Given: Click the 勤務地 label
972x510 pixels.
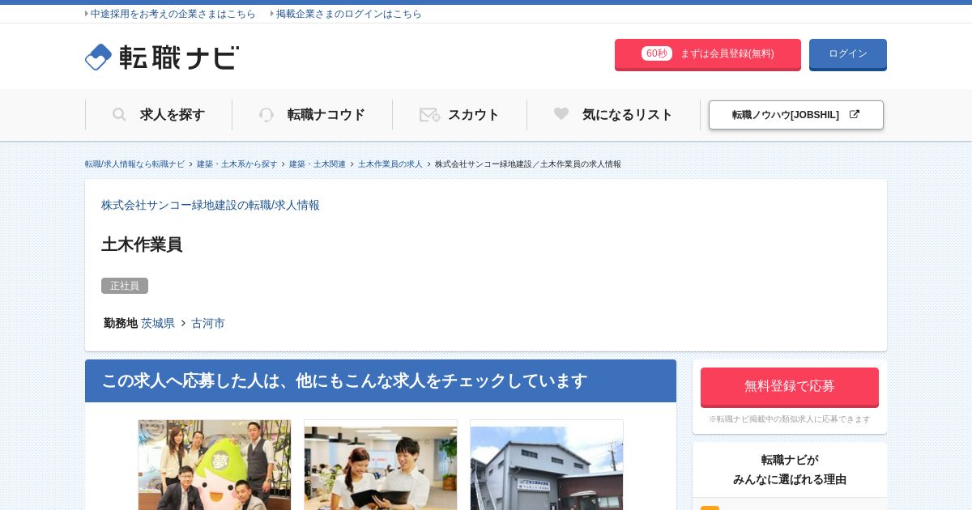Looking at the screenshot, I should click(121, 323).
